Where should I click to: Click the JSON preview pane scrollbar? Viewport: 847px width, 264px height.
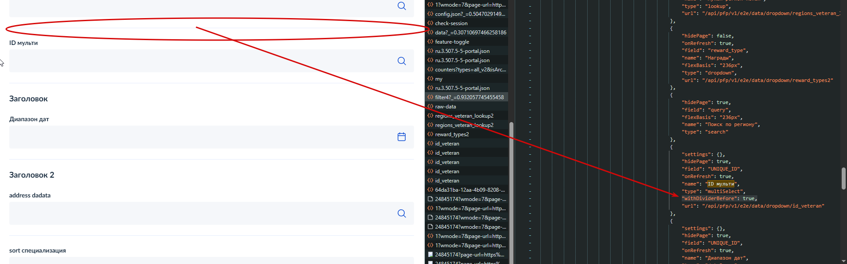tap(843, 178)
